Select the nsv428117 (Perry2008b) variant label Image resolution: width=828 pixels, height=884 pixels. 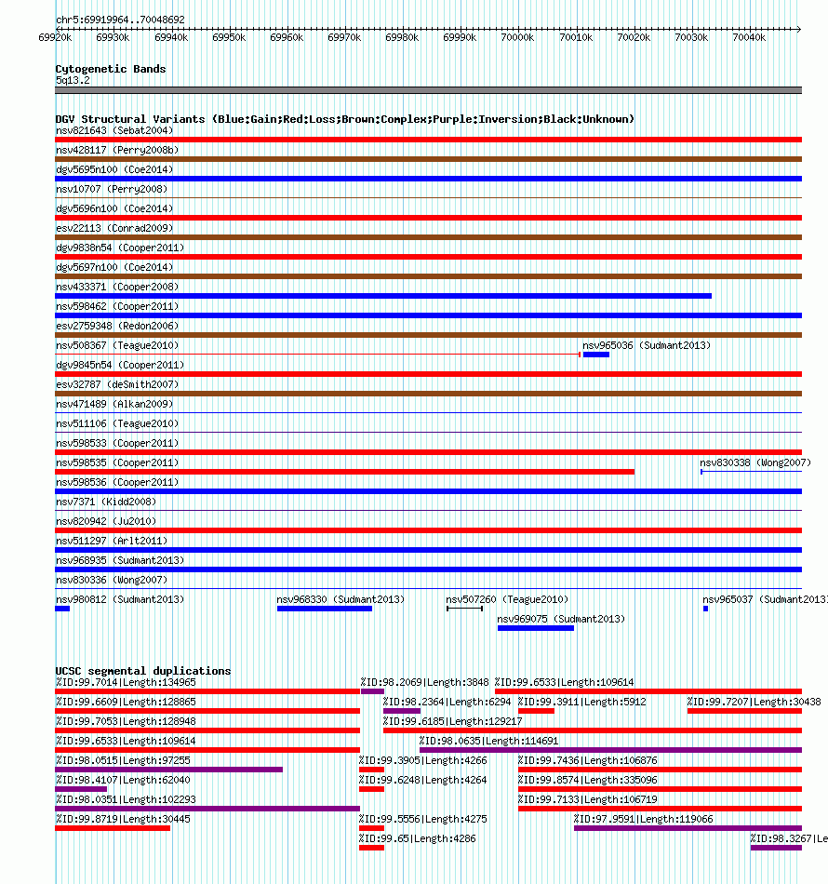pos(117,150)
